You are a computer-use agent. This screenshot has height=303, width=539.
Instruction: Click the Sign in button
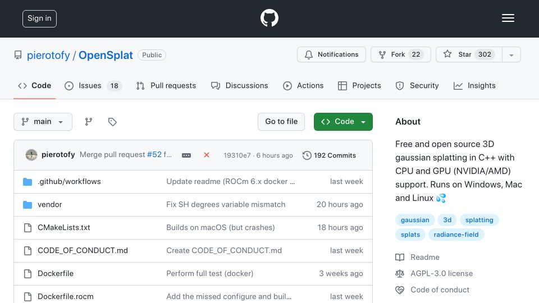pyautogui.click(x=39, y=19)
